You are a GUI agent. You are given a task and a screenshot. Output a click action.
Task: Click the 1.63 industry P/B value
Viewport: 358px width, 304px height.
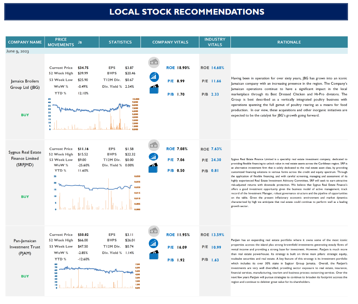point(215,260)
